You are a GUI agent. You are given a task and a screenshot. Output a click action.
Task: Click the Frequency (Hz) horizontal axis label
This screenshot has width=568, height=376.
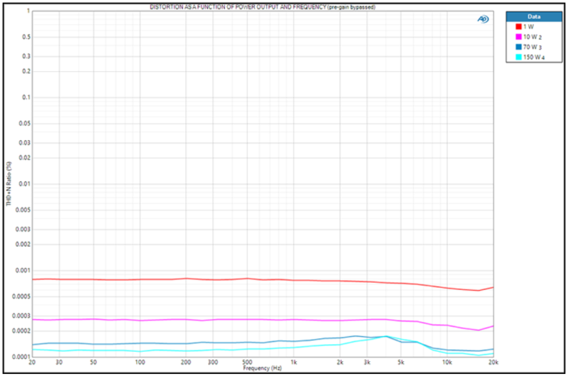point(262,368)
